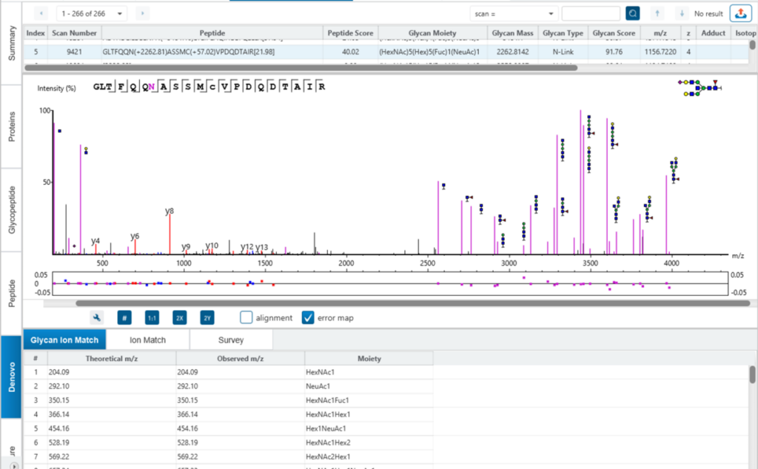This screenshot has width=758, height=469.
Task: Click glycan score value 91.76
Action: point(614,52)
